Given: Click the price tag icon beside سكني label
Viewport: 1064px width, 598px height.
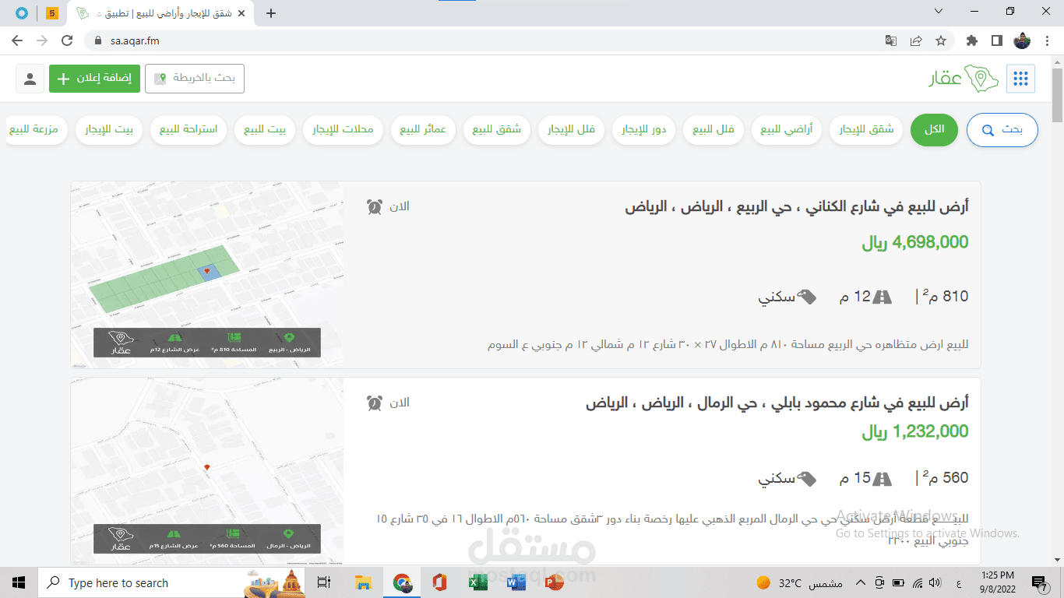Looking at the screenshot, I should point(808,296).
